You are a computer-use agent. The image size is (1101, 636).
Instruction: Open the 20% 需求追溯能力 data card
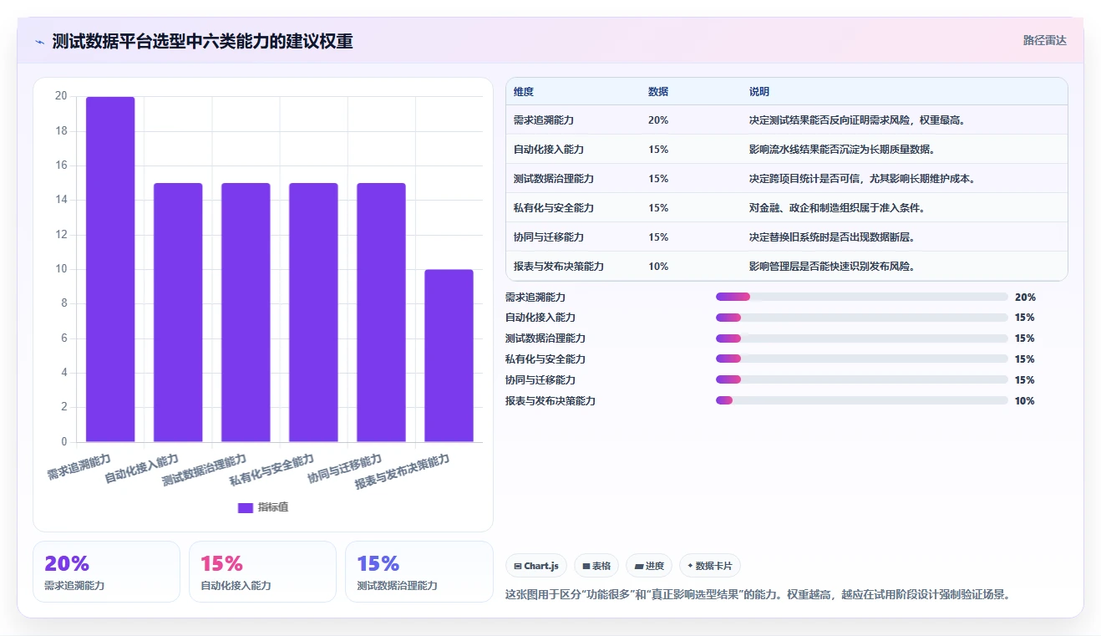tap(106, 572)
